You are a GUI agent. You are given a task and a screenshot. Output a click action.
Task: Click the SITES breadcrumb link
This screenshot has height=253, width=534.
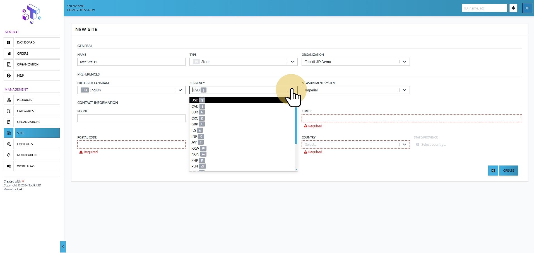tap(82, 10)
